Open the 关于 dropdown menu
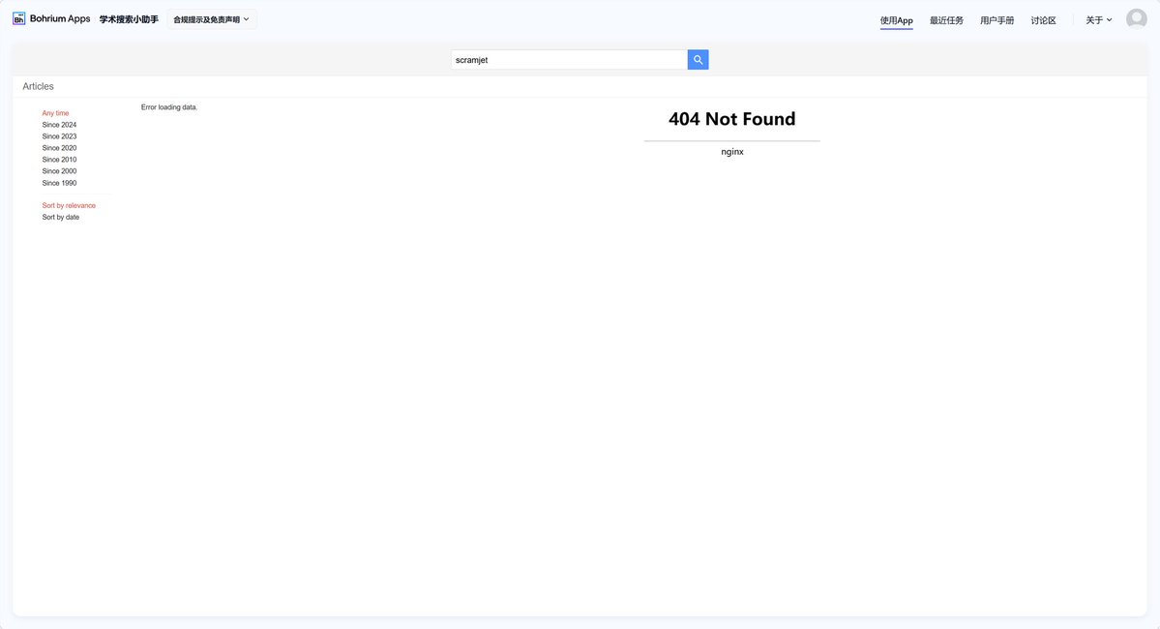 click(1099, 20)
